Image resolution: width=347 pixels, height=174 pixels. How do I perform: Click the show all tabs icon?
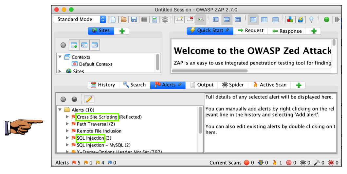[x=179, y=19]
